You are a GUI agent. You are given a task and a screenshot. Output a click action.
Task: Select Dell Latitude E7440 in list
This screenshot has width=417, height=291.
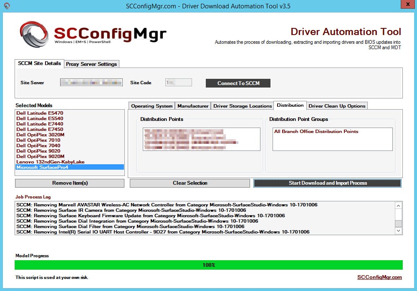click(x=69, y=124)
